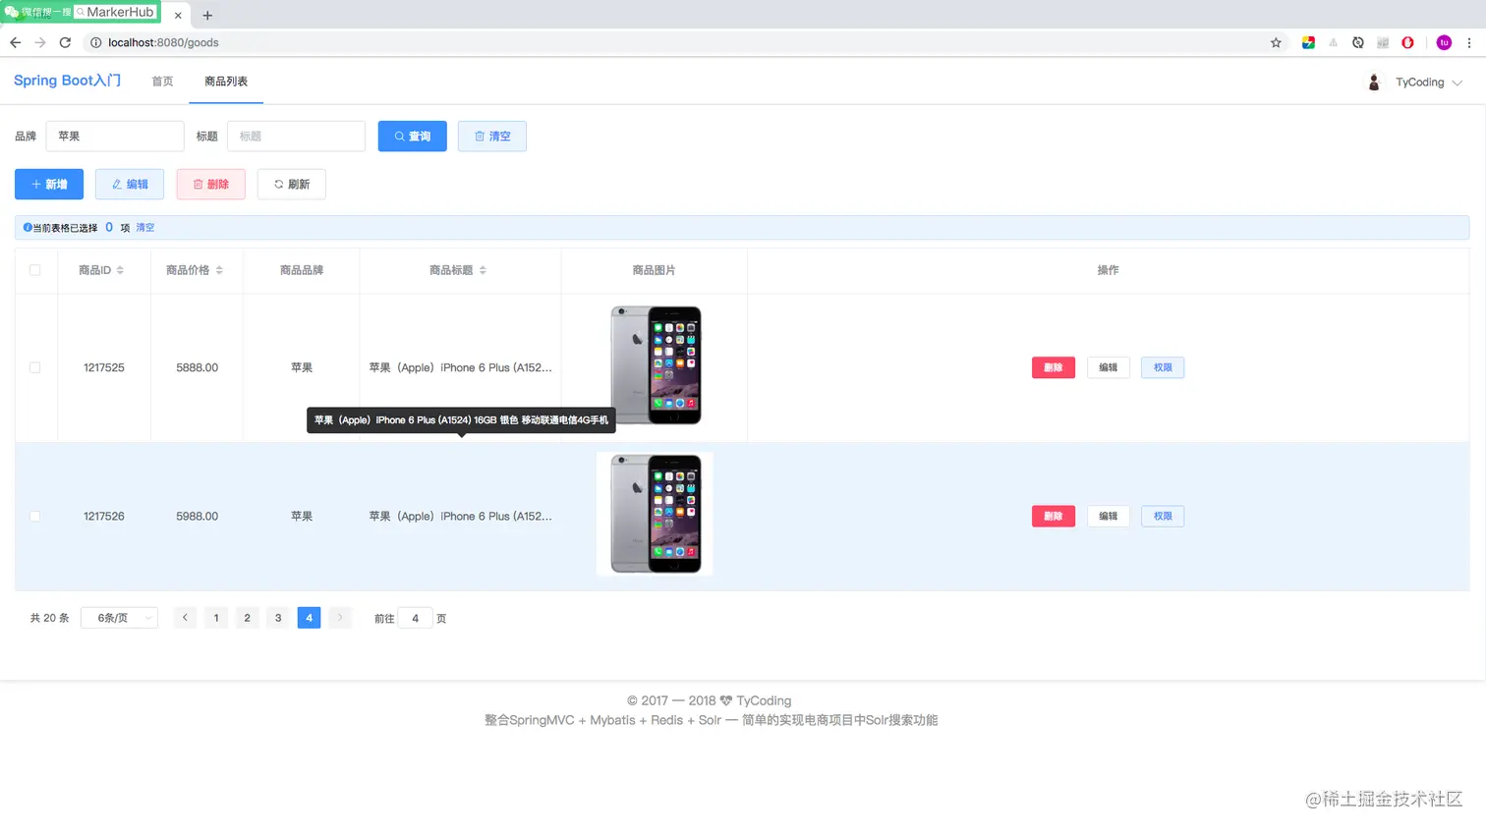Go back with the browser back arrow
The width and height of the screenshot is (1486, 832).
tap(15, 42)
